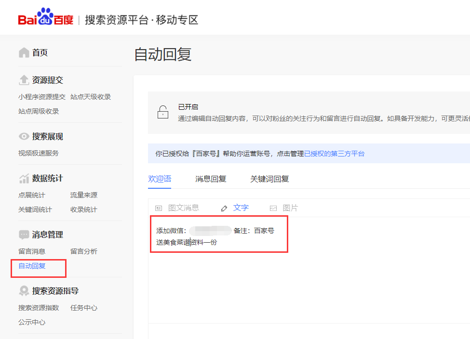This screenshot has height=339, width=470.
Task: Open 自动回复 in the sidebar
Action: pyautogui.click(x=32, y=266)
